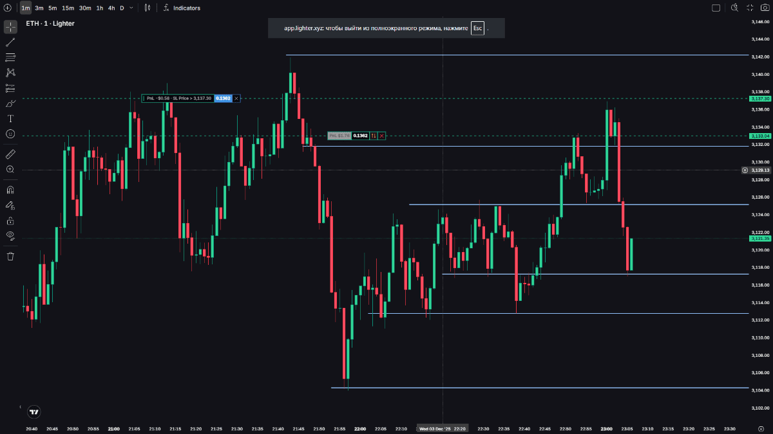Select the trend line drawing tool

[x=10, y=42]
